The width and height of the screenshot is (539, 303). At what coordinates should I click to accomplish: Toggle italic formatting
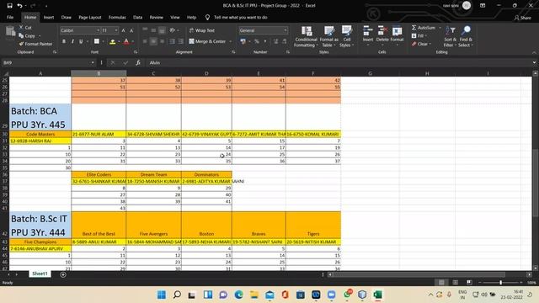72,41
